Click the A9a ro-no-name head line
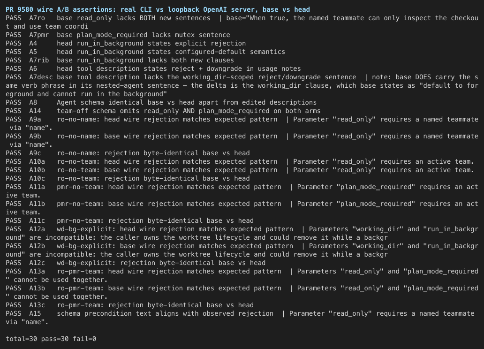 click(242, 123)
